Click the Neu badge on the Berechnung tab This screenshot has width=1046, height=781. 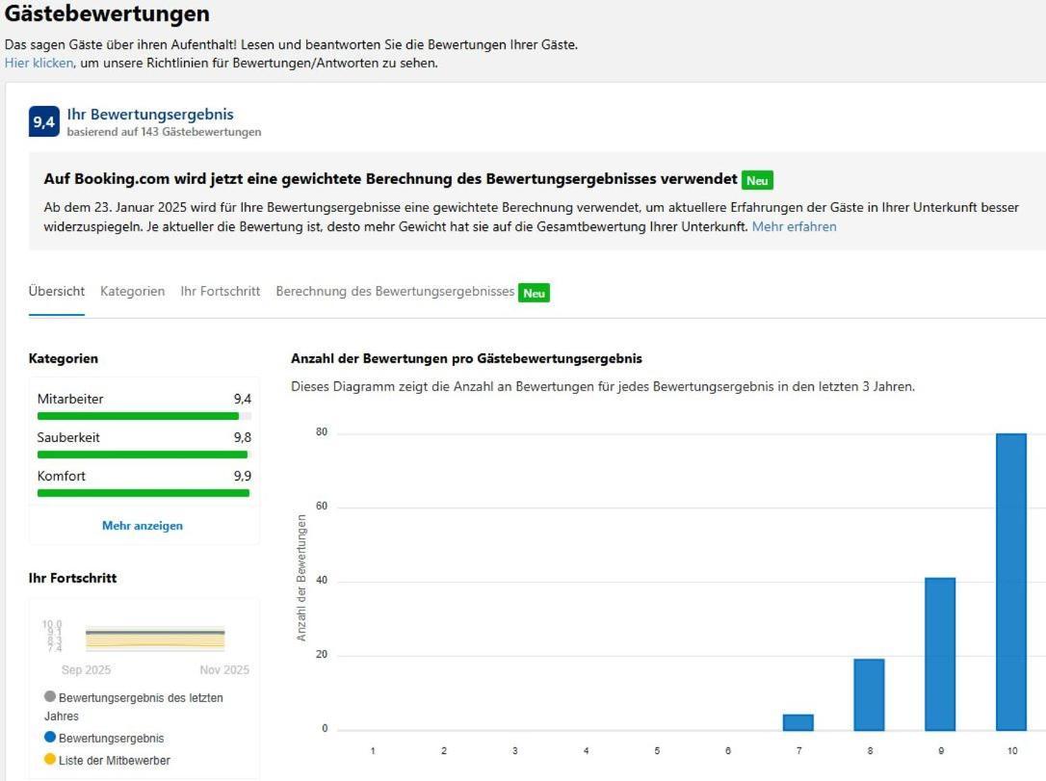534,293
